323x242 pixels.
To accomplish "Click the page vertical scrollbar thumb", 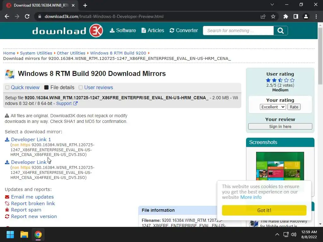I will [x=320, y=56].
